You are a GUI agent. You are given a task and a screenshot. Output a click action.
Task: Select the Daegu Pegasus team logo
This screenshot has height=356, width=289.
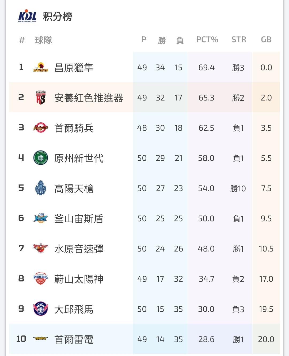pyautogui.click(x=41, y=309)
